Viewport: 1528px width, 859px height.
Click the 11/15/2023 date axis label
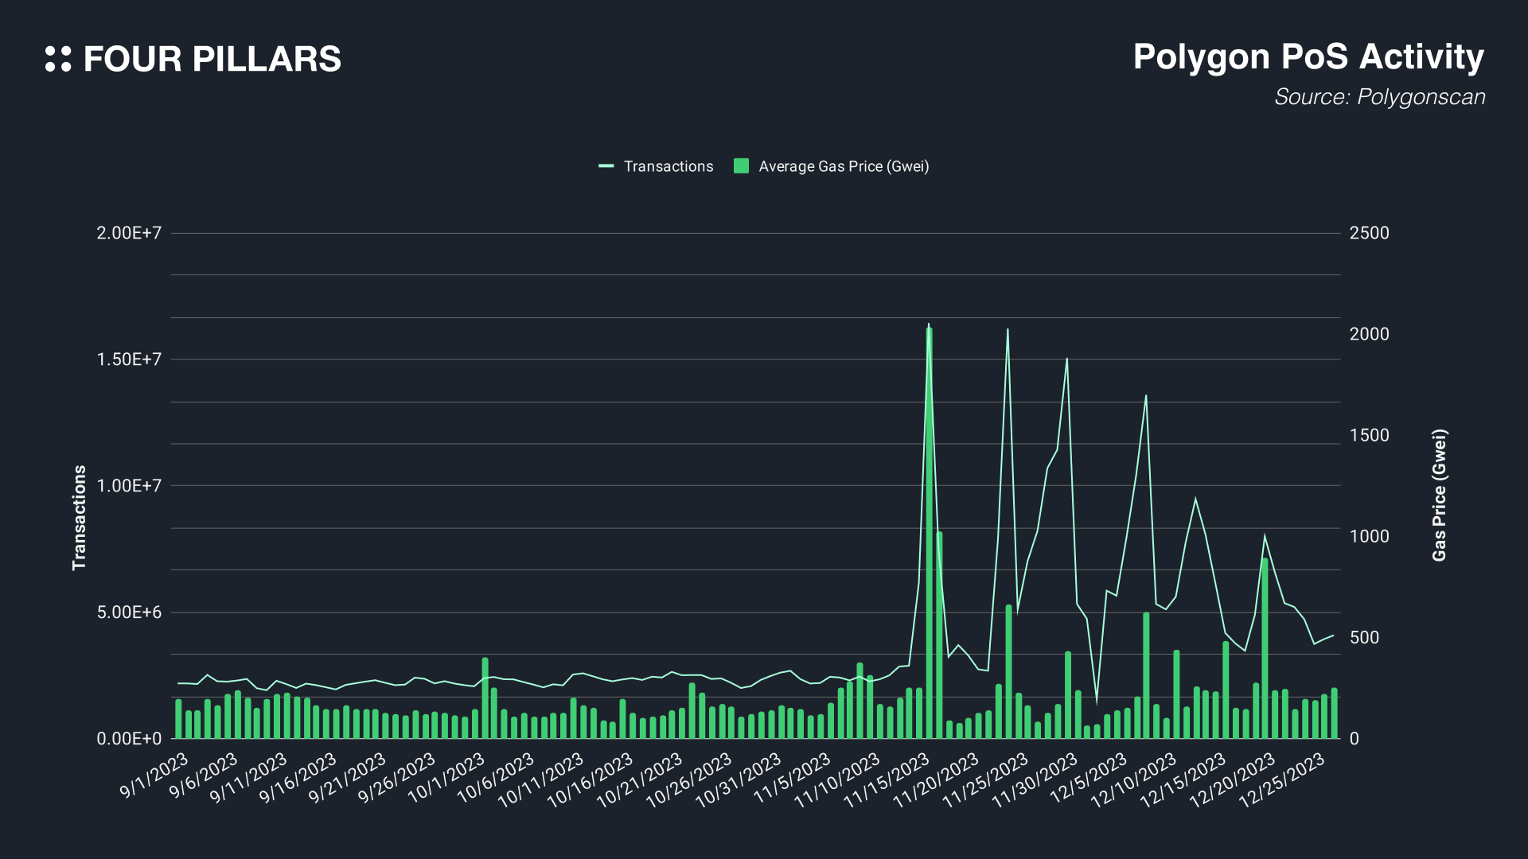pos(887,780)
